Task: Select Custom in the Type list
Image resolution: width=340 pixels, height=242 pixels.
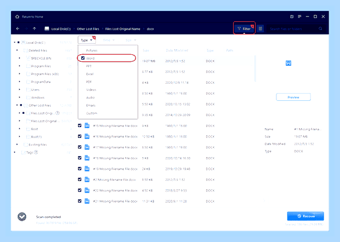Action: (92, 113)
